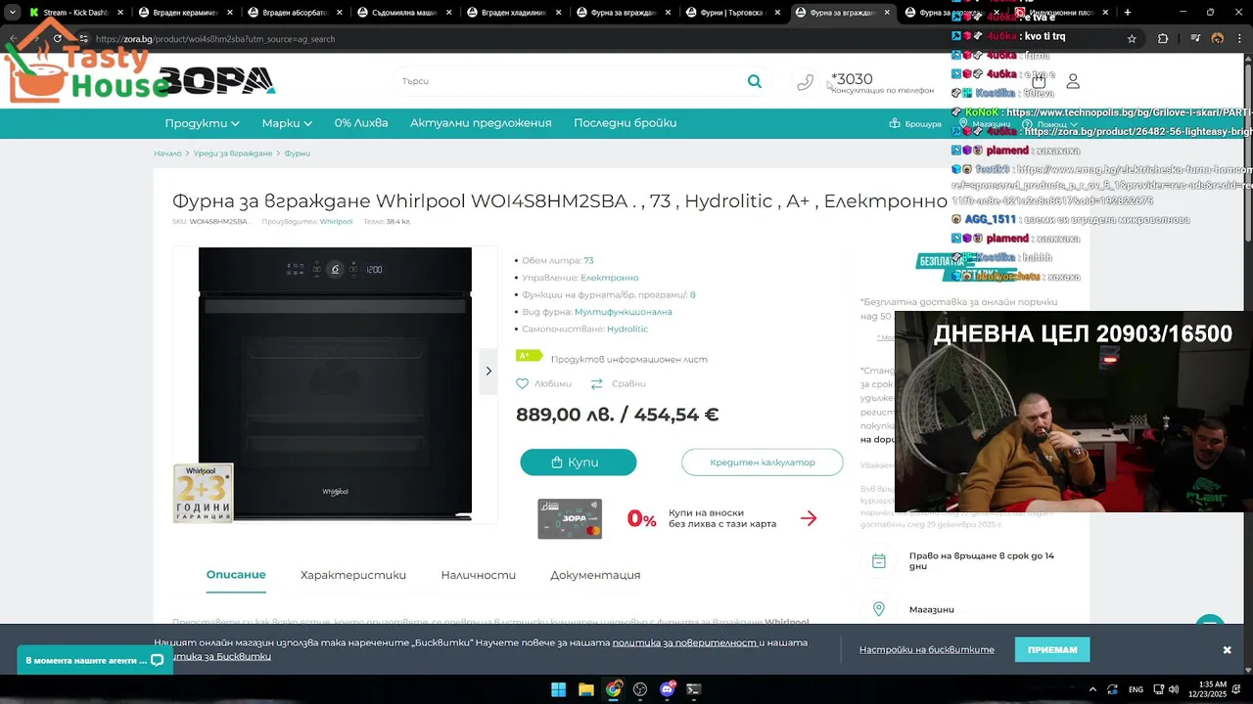Open File Explorer from taskbar
Viewport: 1253px width, 704px height.
coord(585,689)
